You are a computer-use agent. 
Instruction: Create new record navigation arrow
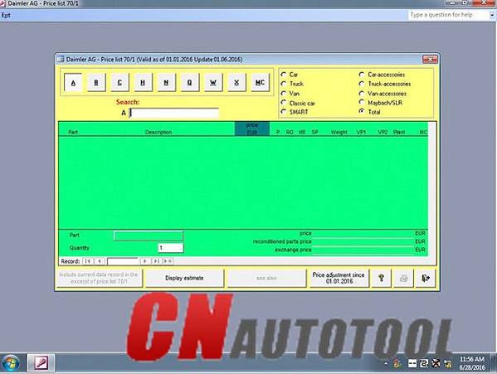pos(168,261)
